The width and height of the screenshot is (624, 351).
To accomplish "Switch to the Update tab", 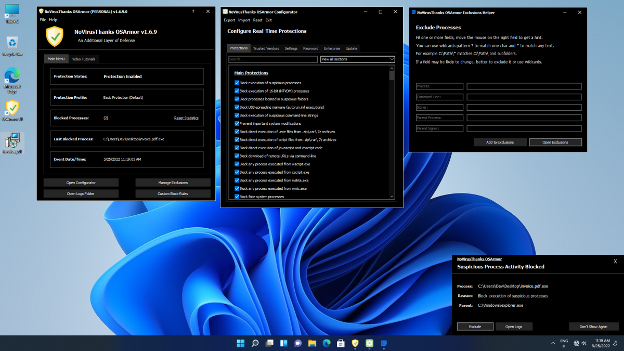I will [352, 48].
